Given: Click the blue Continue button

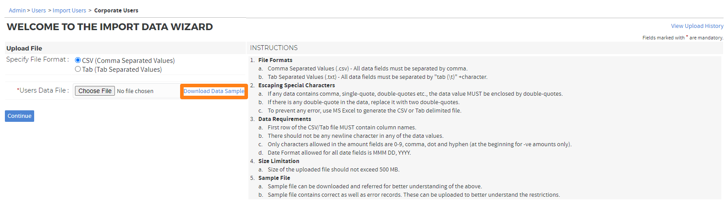Looking at the screenshot, I should tap(20, 116).
